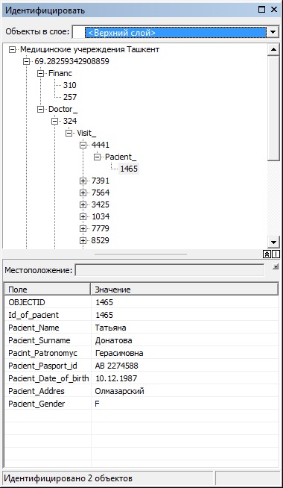Click the small location options icon
Screen dimensions: 283x488
(x=275, y=266)
